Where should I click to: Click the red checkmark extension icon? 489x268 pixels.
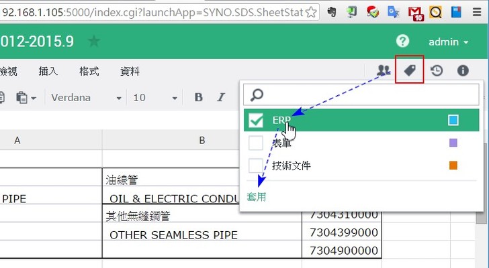[373, 12]
